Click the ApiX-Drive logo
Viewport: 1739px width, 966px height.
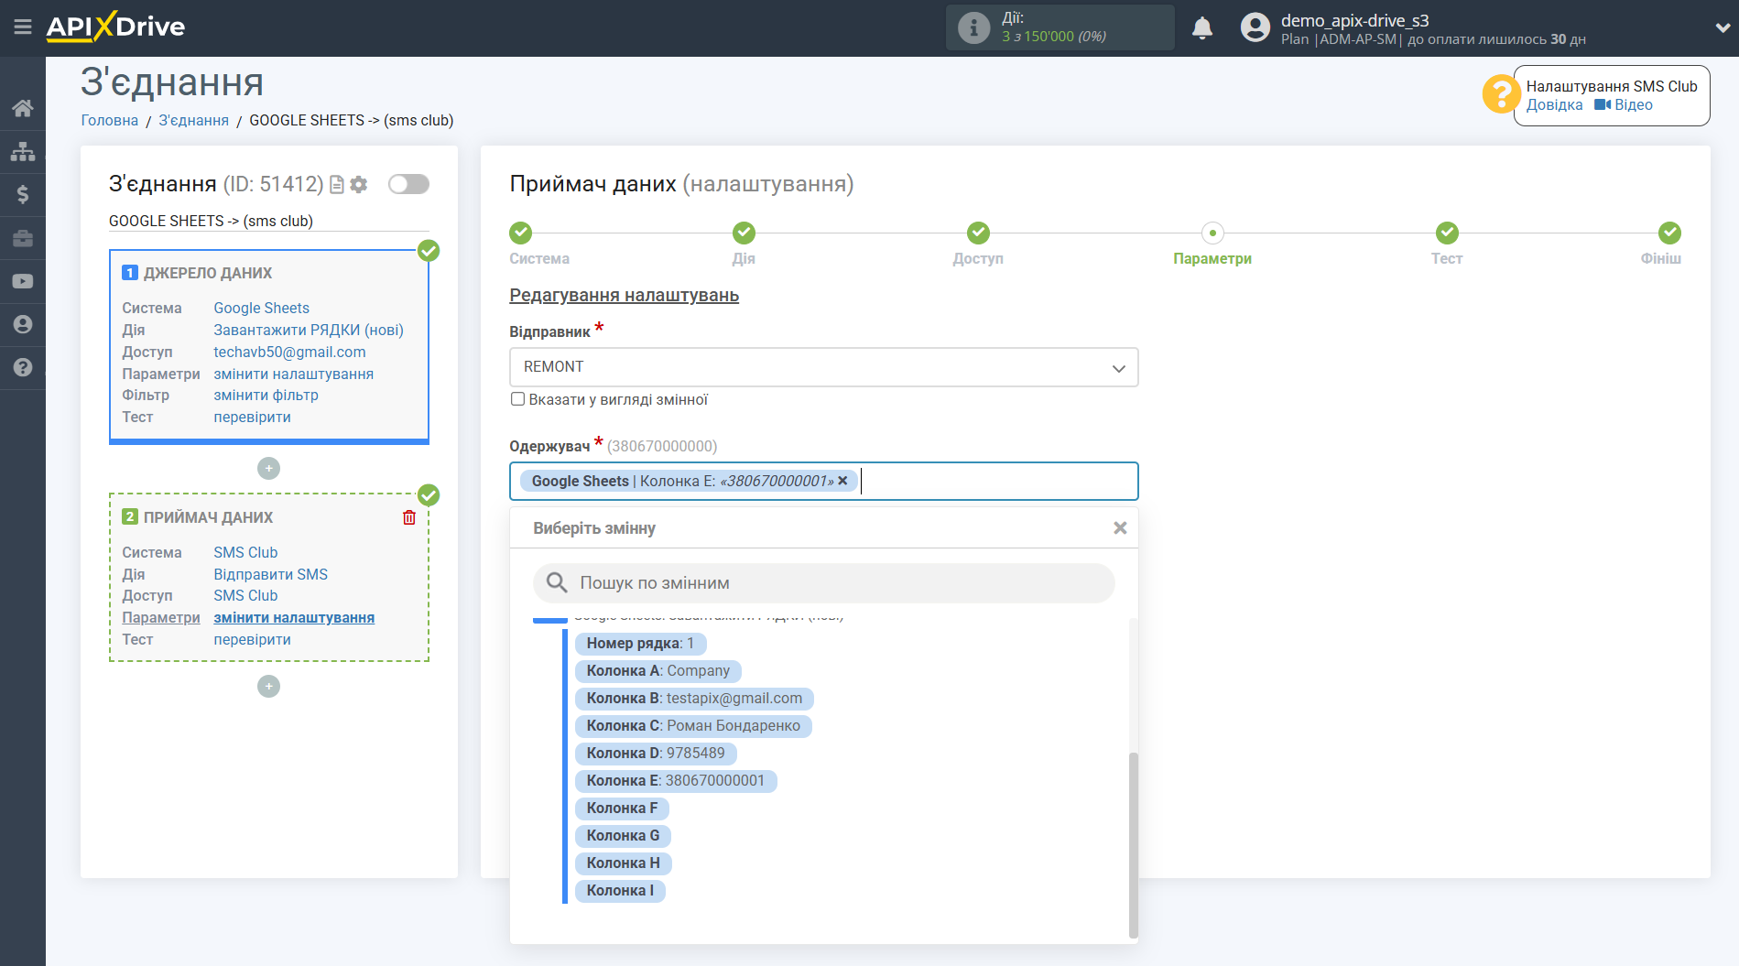tap(115, 27)
